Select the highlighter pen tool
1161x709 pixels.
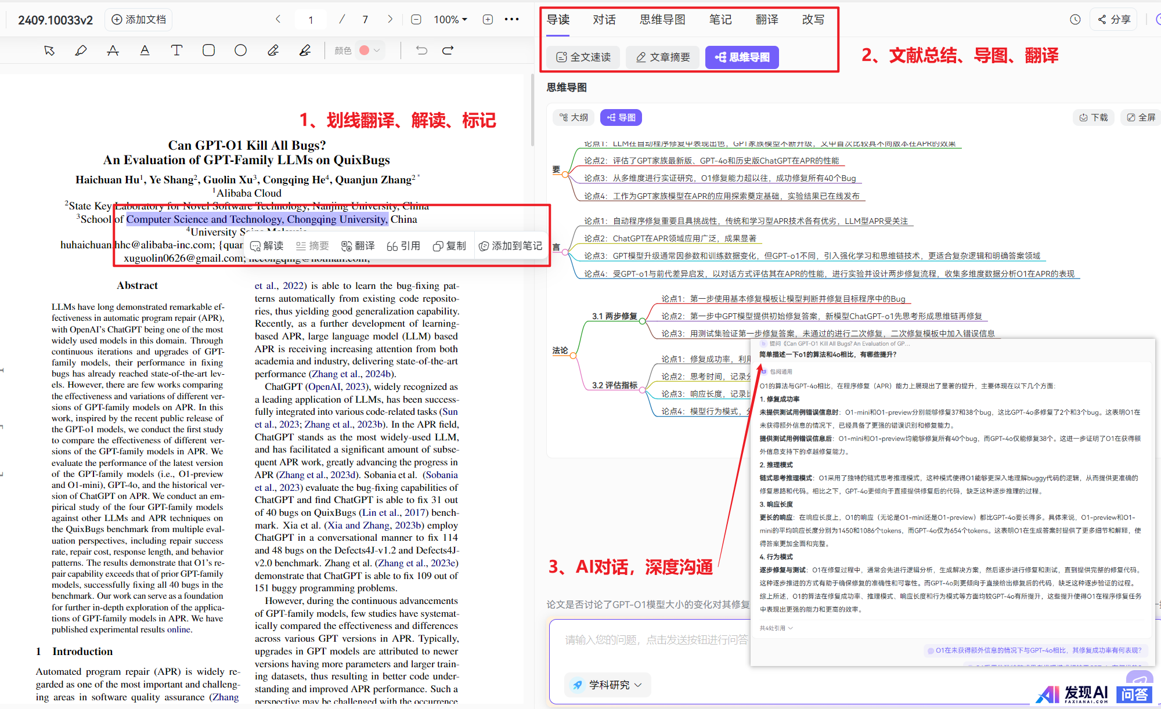point(81,50)
